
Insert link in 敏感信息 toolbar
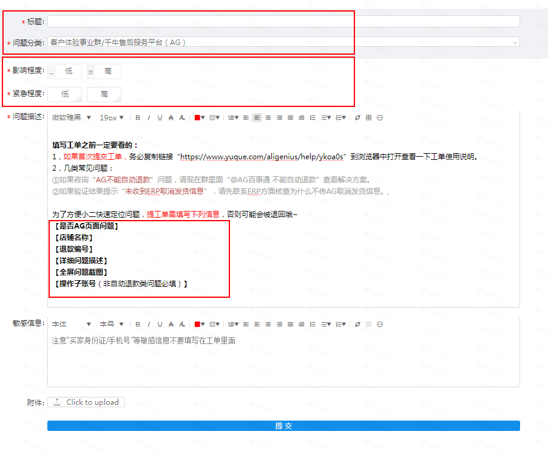click(357, 324)
